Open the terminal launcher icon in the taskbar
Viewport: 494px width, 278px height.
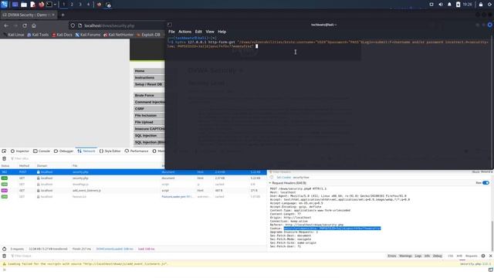(49, 5)
